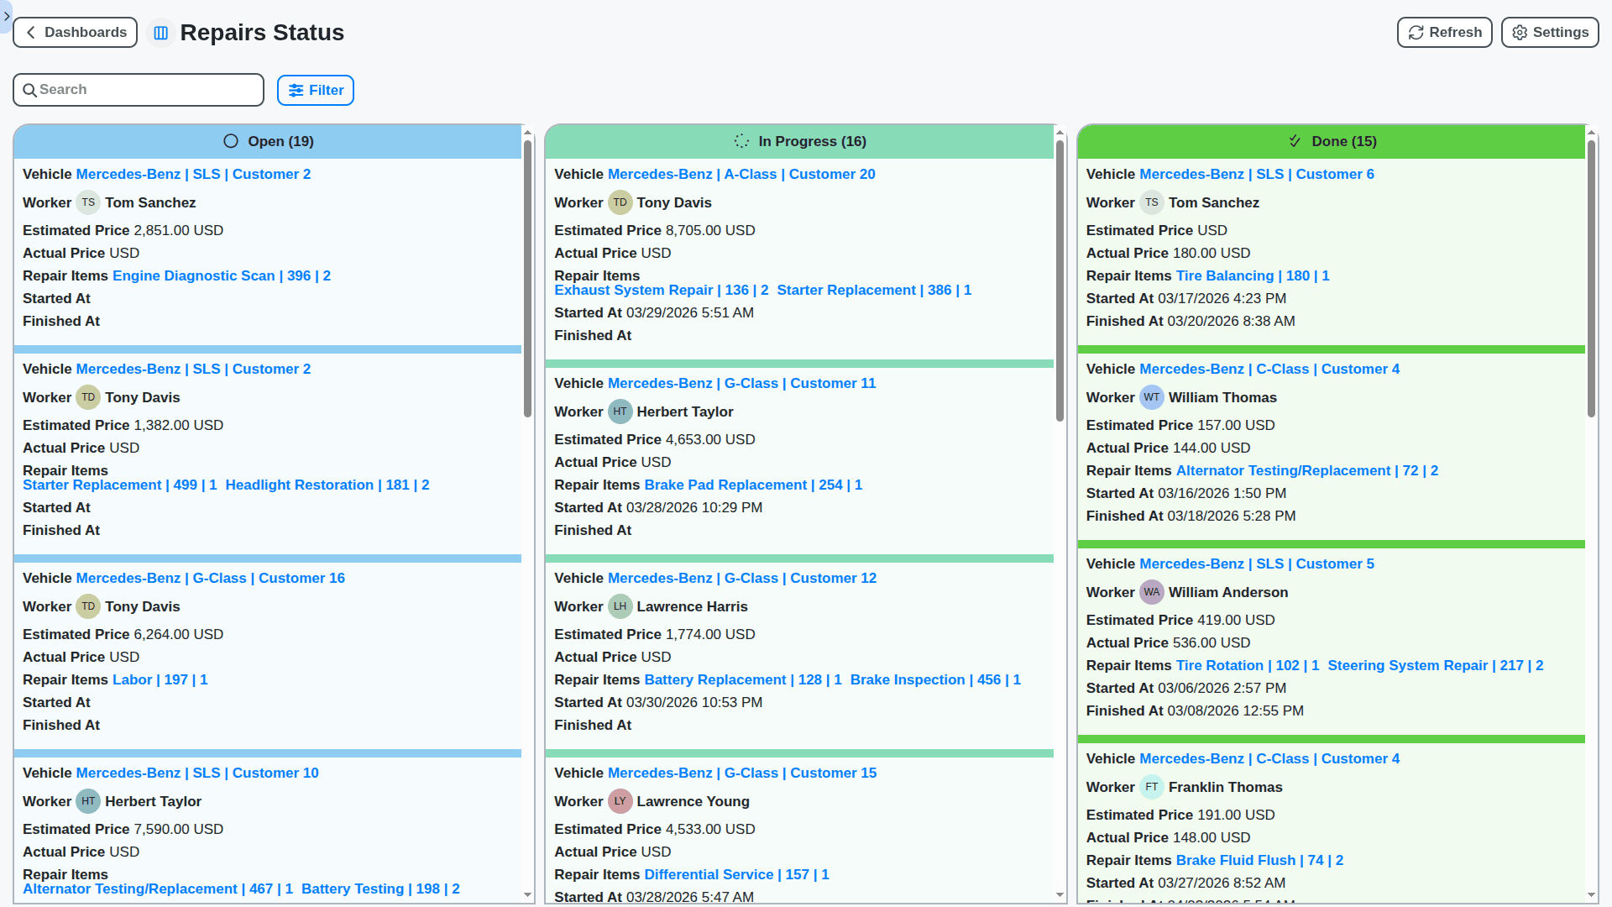Select Tony Davis's TD avatar in Open column
1612x907 pixels.
point(88,397)
